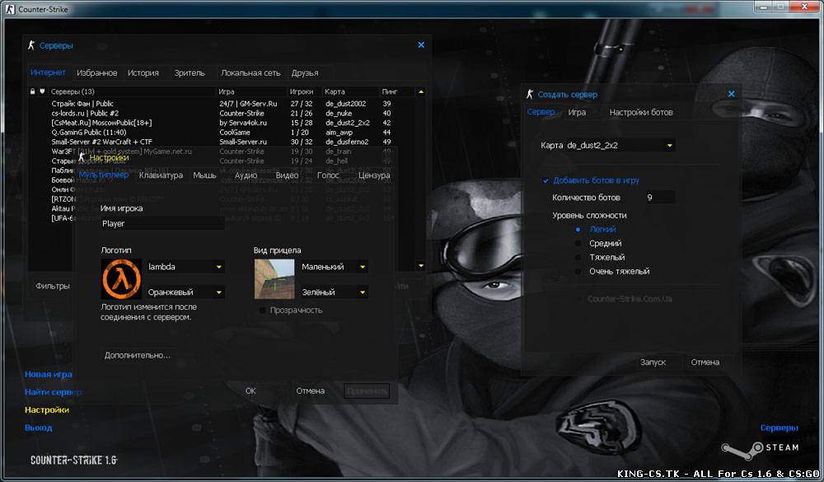The height and width of the screenshot is (482, 824).
Task: Switch to the Друзья tab
Action: pyautogui.click(x=305, y=73)
